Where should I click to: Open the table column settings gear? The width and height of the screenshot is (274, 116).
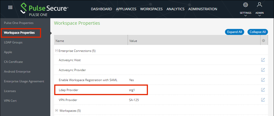(x=263, y=41)
